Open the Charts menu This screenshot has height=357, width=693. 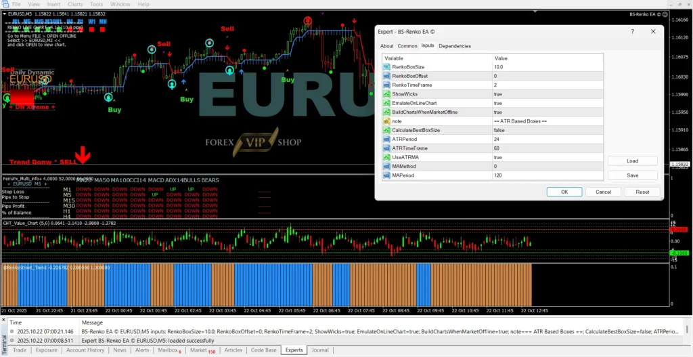(x=75, y=5)
